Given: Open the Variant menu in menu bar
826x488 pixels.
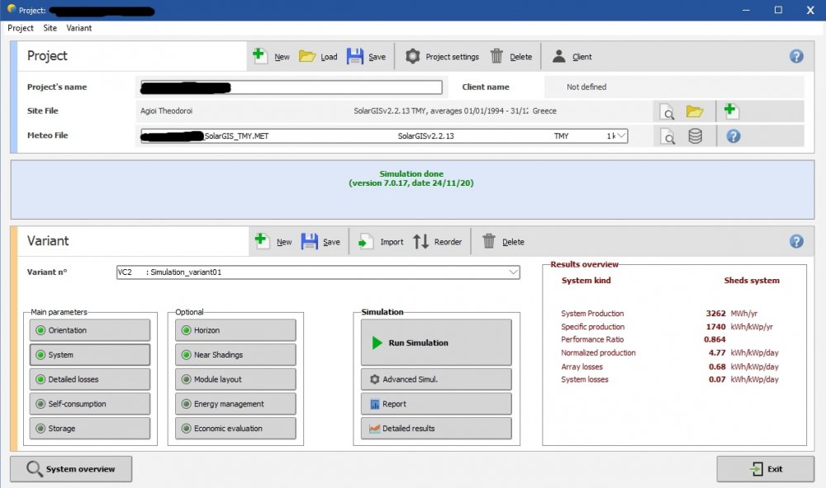Looking at the screenshot, I should tap(79, 28).
